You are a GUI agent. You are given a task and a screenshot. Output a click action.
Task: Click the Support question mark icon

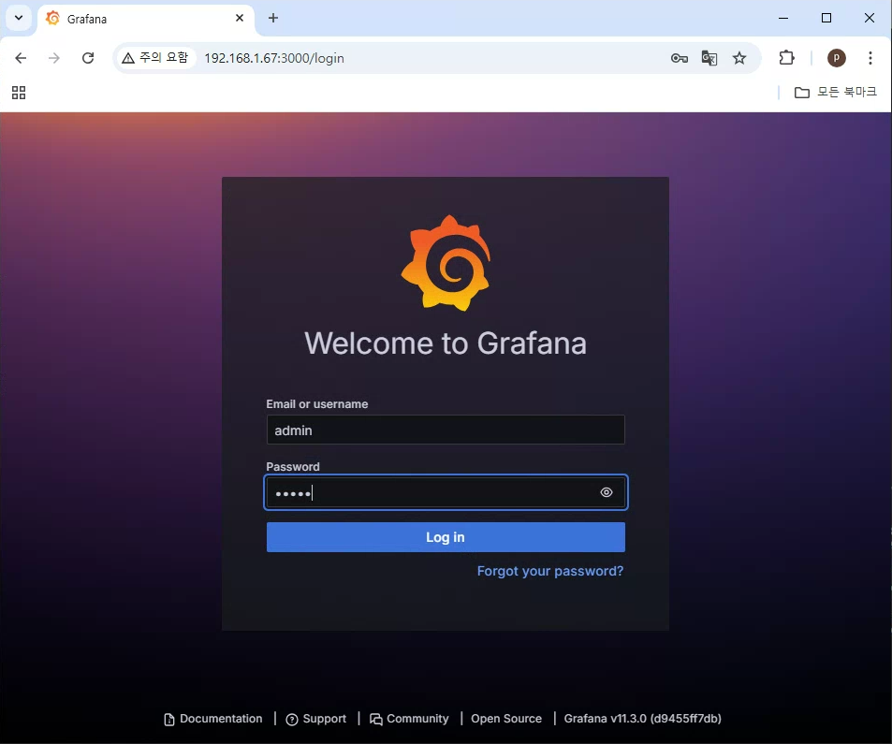[292, 720]
